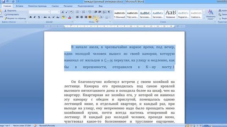
Task: Apply the Без интервала style
Action: pyautogui.click(x=132, y=14)
